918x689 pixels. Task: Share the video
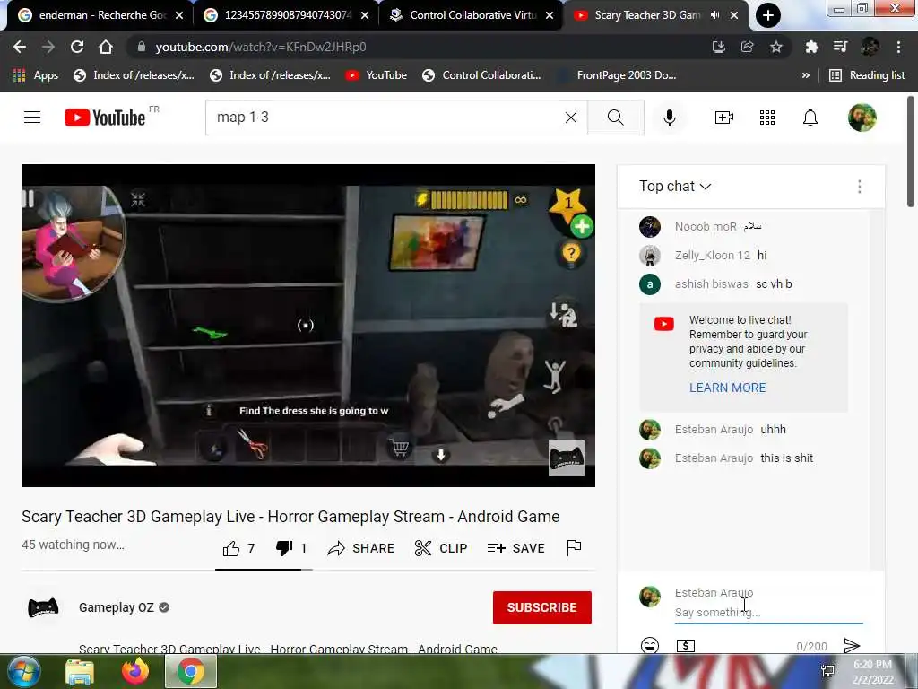tap(360, 548)
